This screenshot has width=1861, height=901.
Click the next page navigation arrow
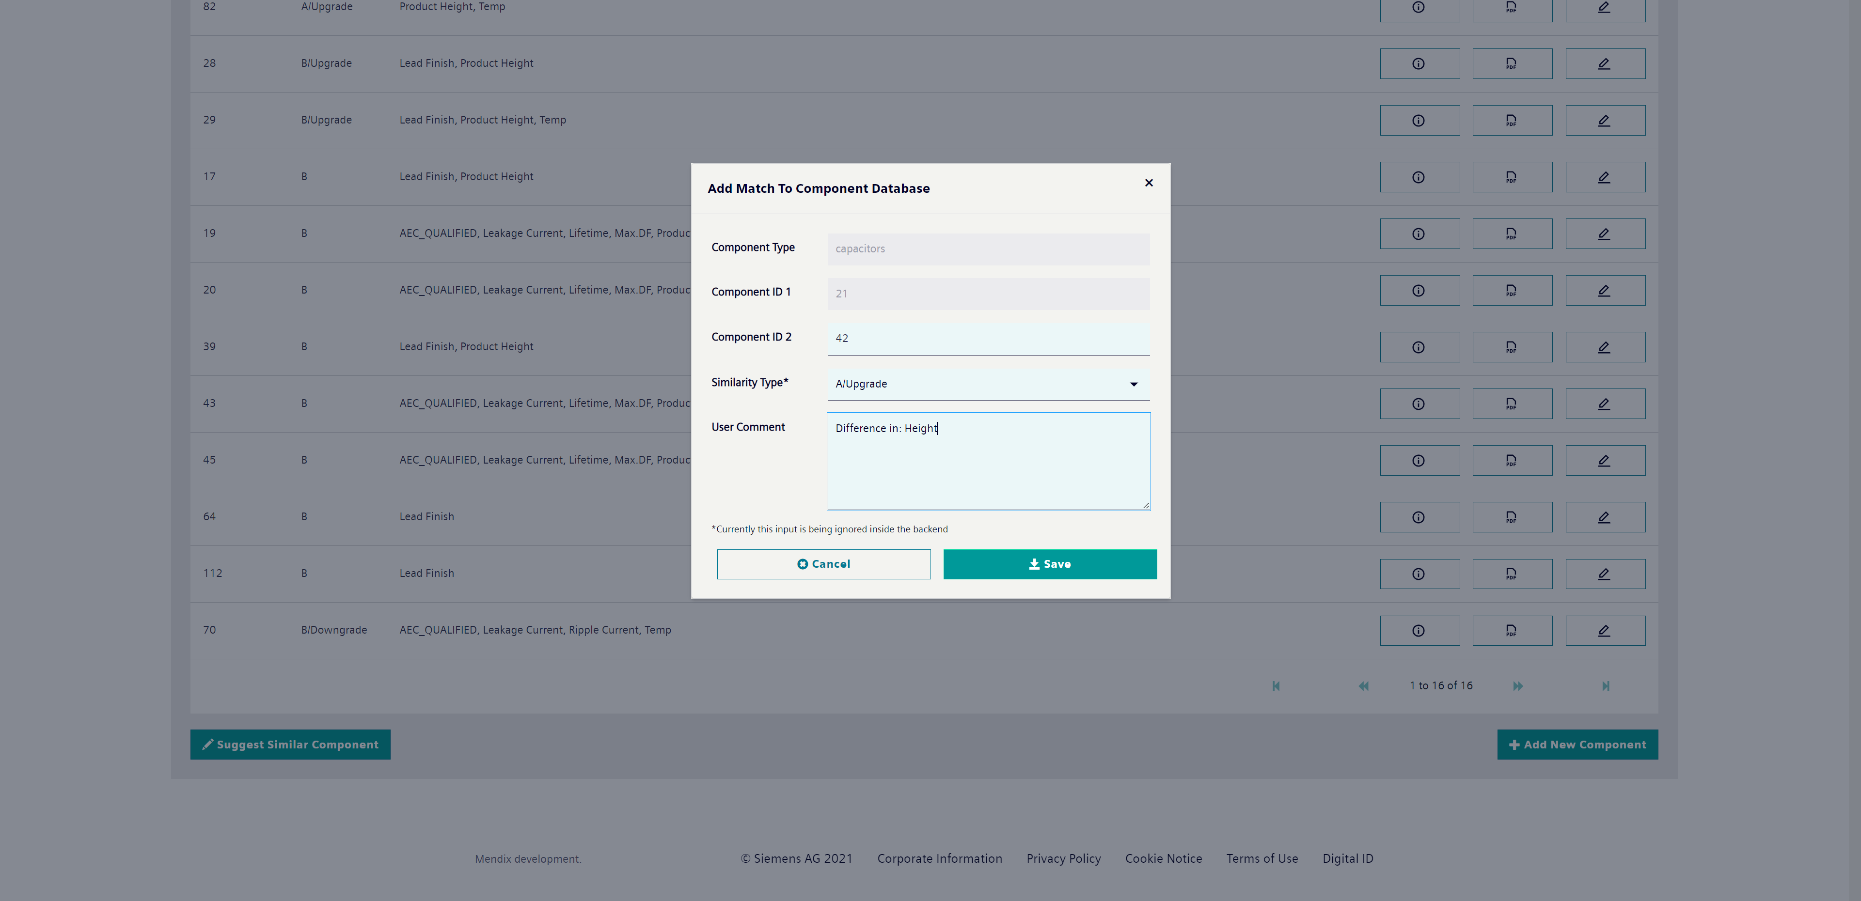coord(1518,686)
